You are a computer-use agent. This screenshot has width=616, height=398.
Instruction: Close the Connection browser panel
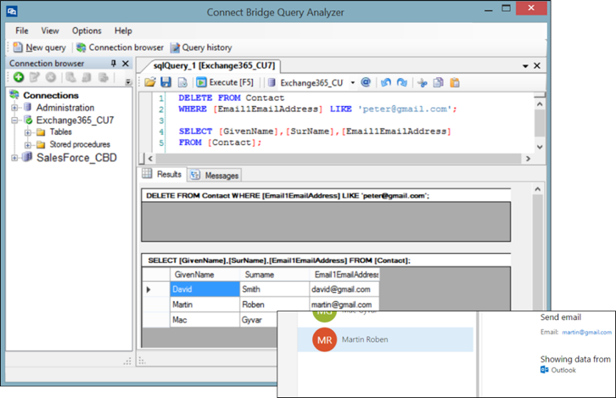126,64
